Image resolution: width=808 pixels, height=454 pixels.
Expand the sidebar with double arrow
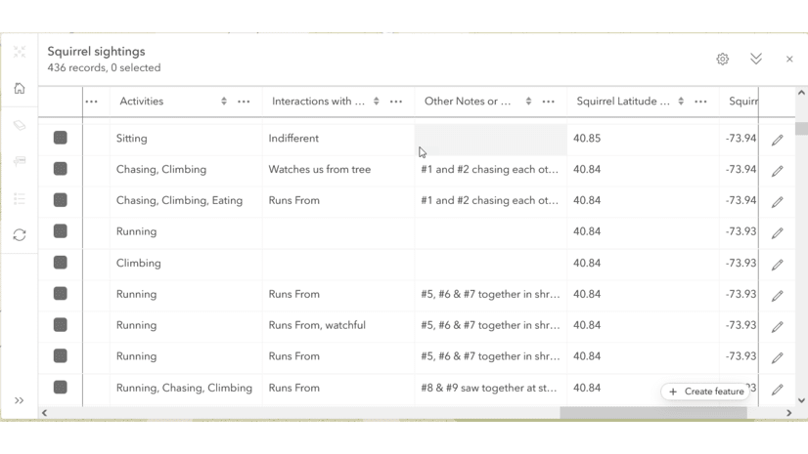point(20,400)
